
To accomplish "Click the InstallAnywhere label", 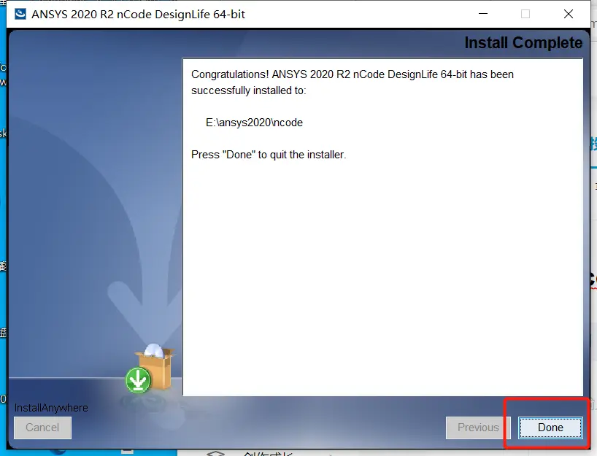I will 51,408.
